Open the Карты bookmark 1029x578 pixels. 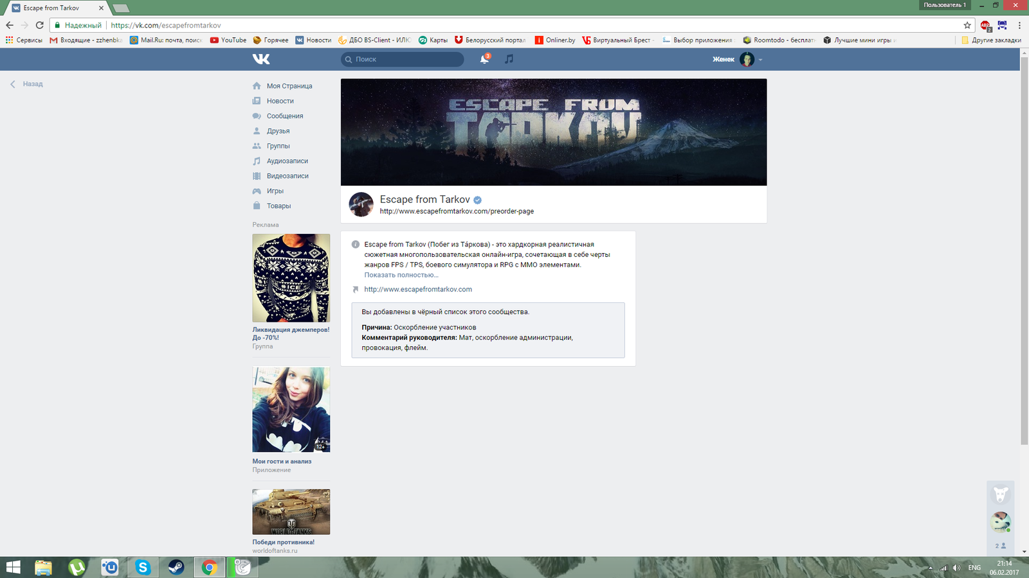[433, 40]
